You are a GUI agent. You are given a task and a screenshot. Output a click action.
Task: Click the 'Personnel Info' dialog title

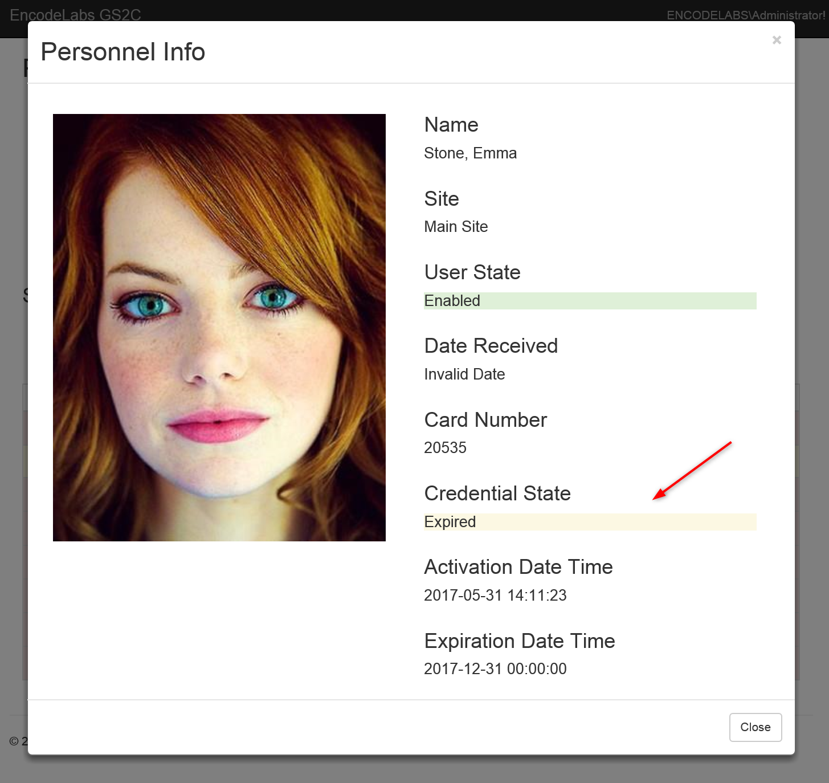123,52
